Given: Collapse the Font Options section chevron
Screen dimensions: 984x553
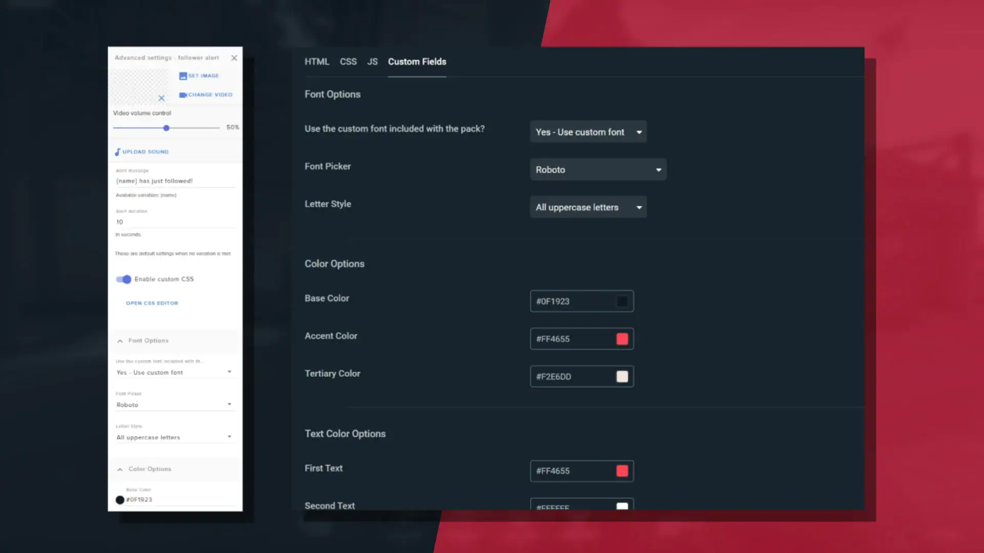Looking at the screenshot, I should (x=120, y=341).
